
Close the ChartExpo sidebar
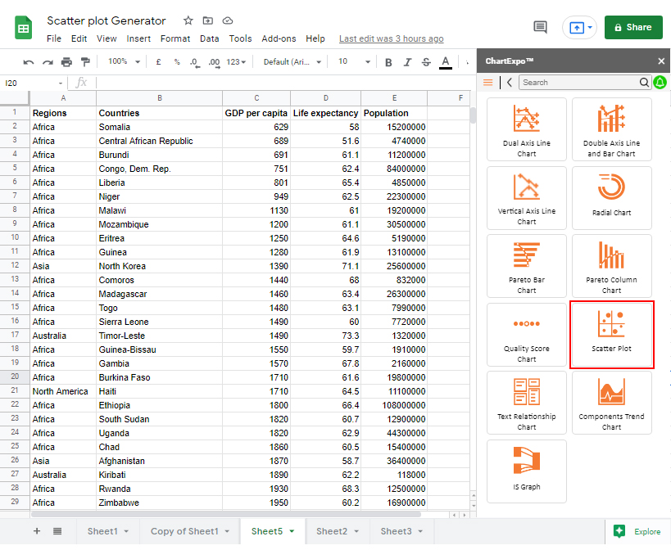(661, 61)
